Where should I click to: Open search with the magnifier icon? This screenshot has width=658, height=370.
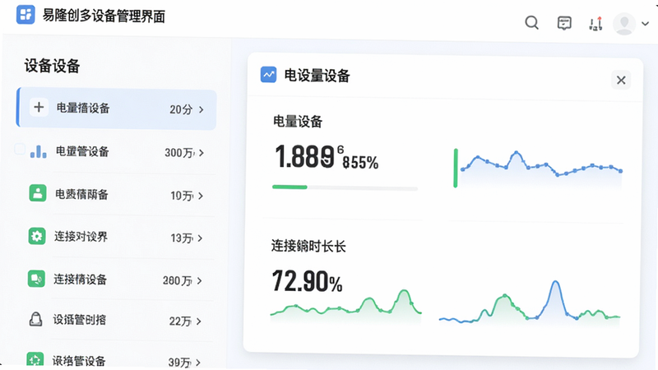[x=531, y=23]
